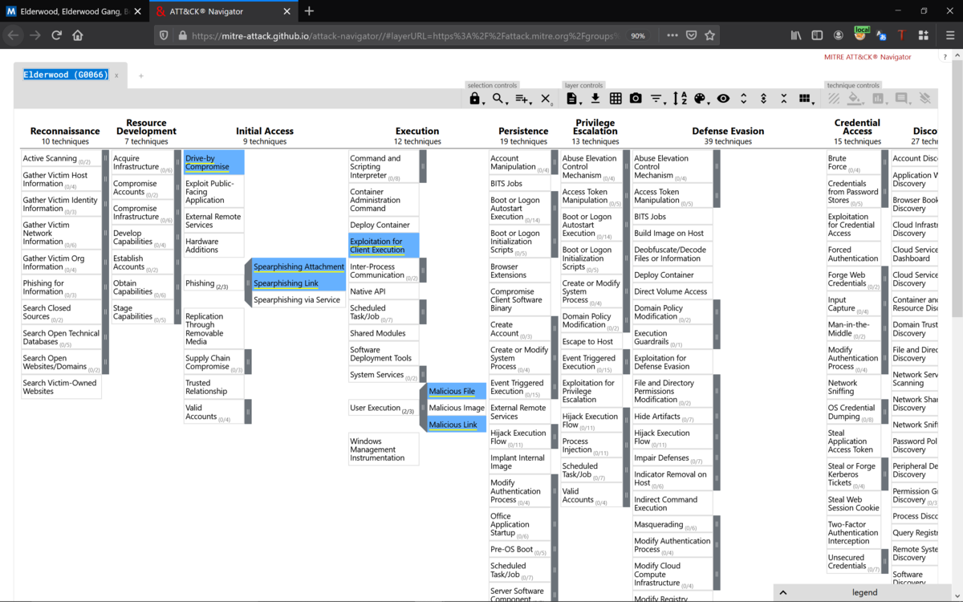Select Malicious Link sub-technique cell
Screen dimensions: 963x602
point(457,425)
